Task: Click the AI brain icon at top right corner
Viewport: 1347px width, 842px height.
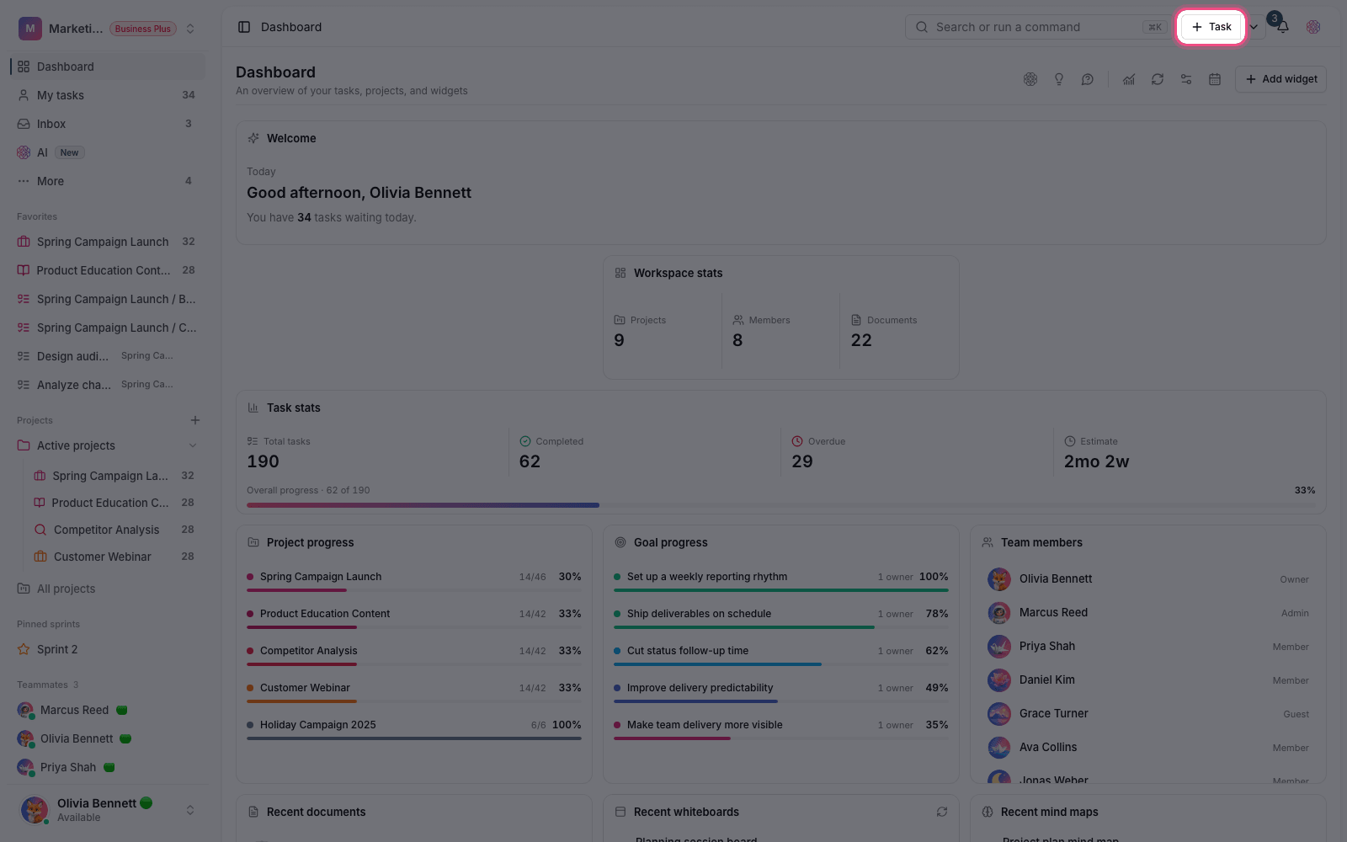Action: click(1313, 27)
